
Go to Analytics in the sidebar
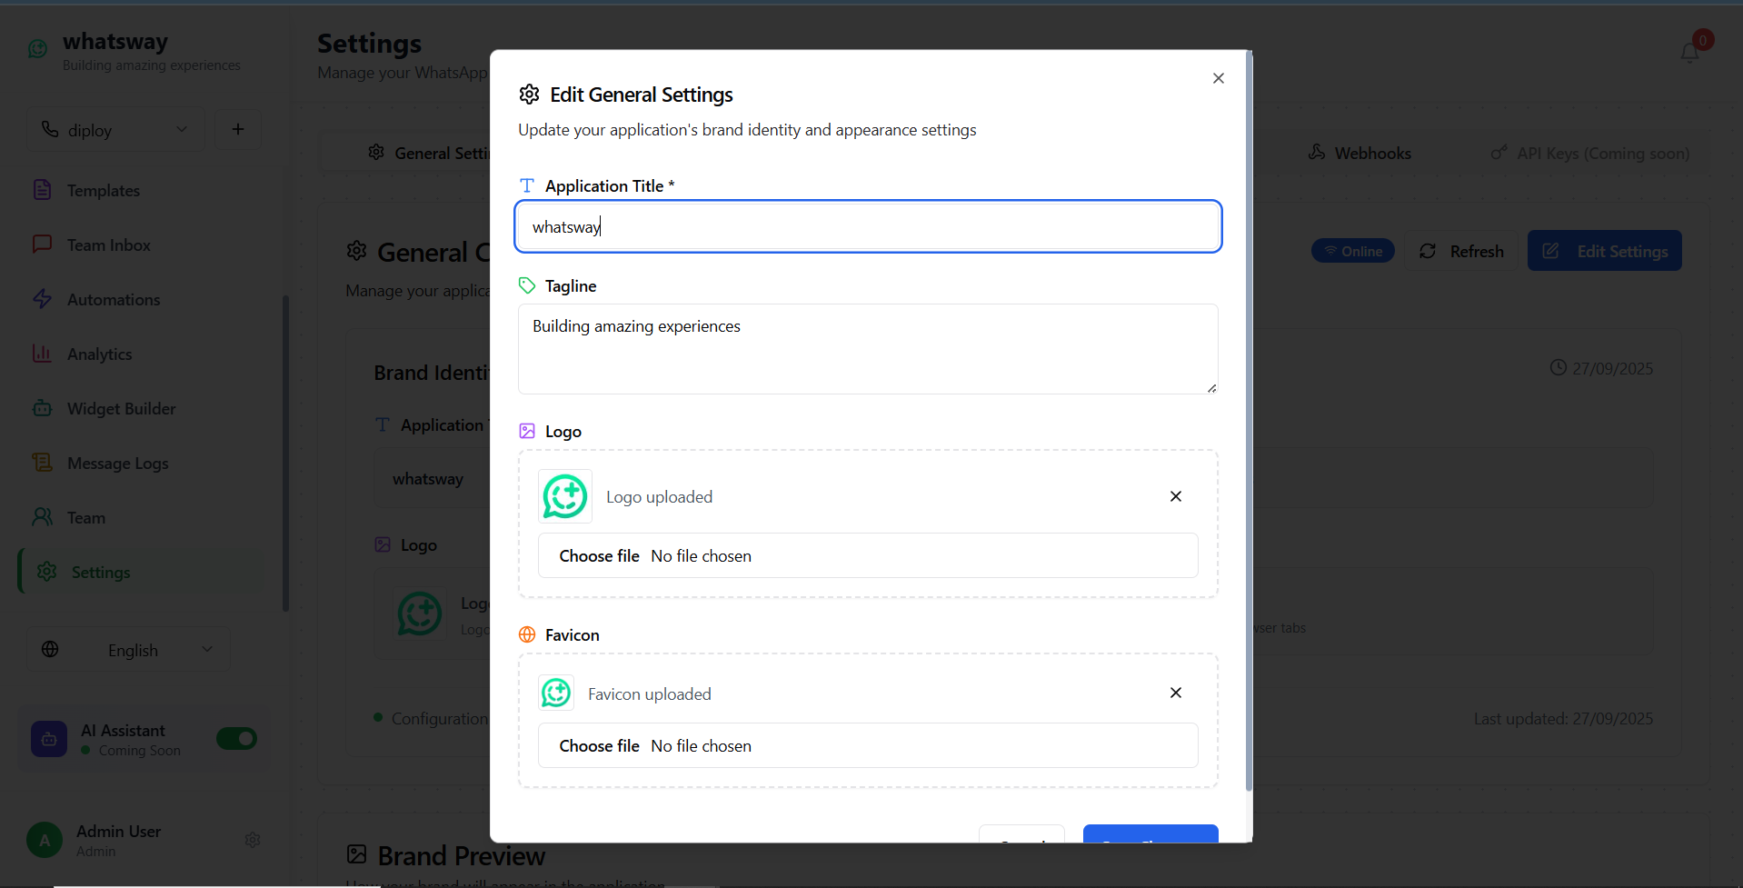click(x=99, y=354)
